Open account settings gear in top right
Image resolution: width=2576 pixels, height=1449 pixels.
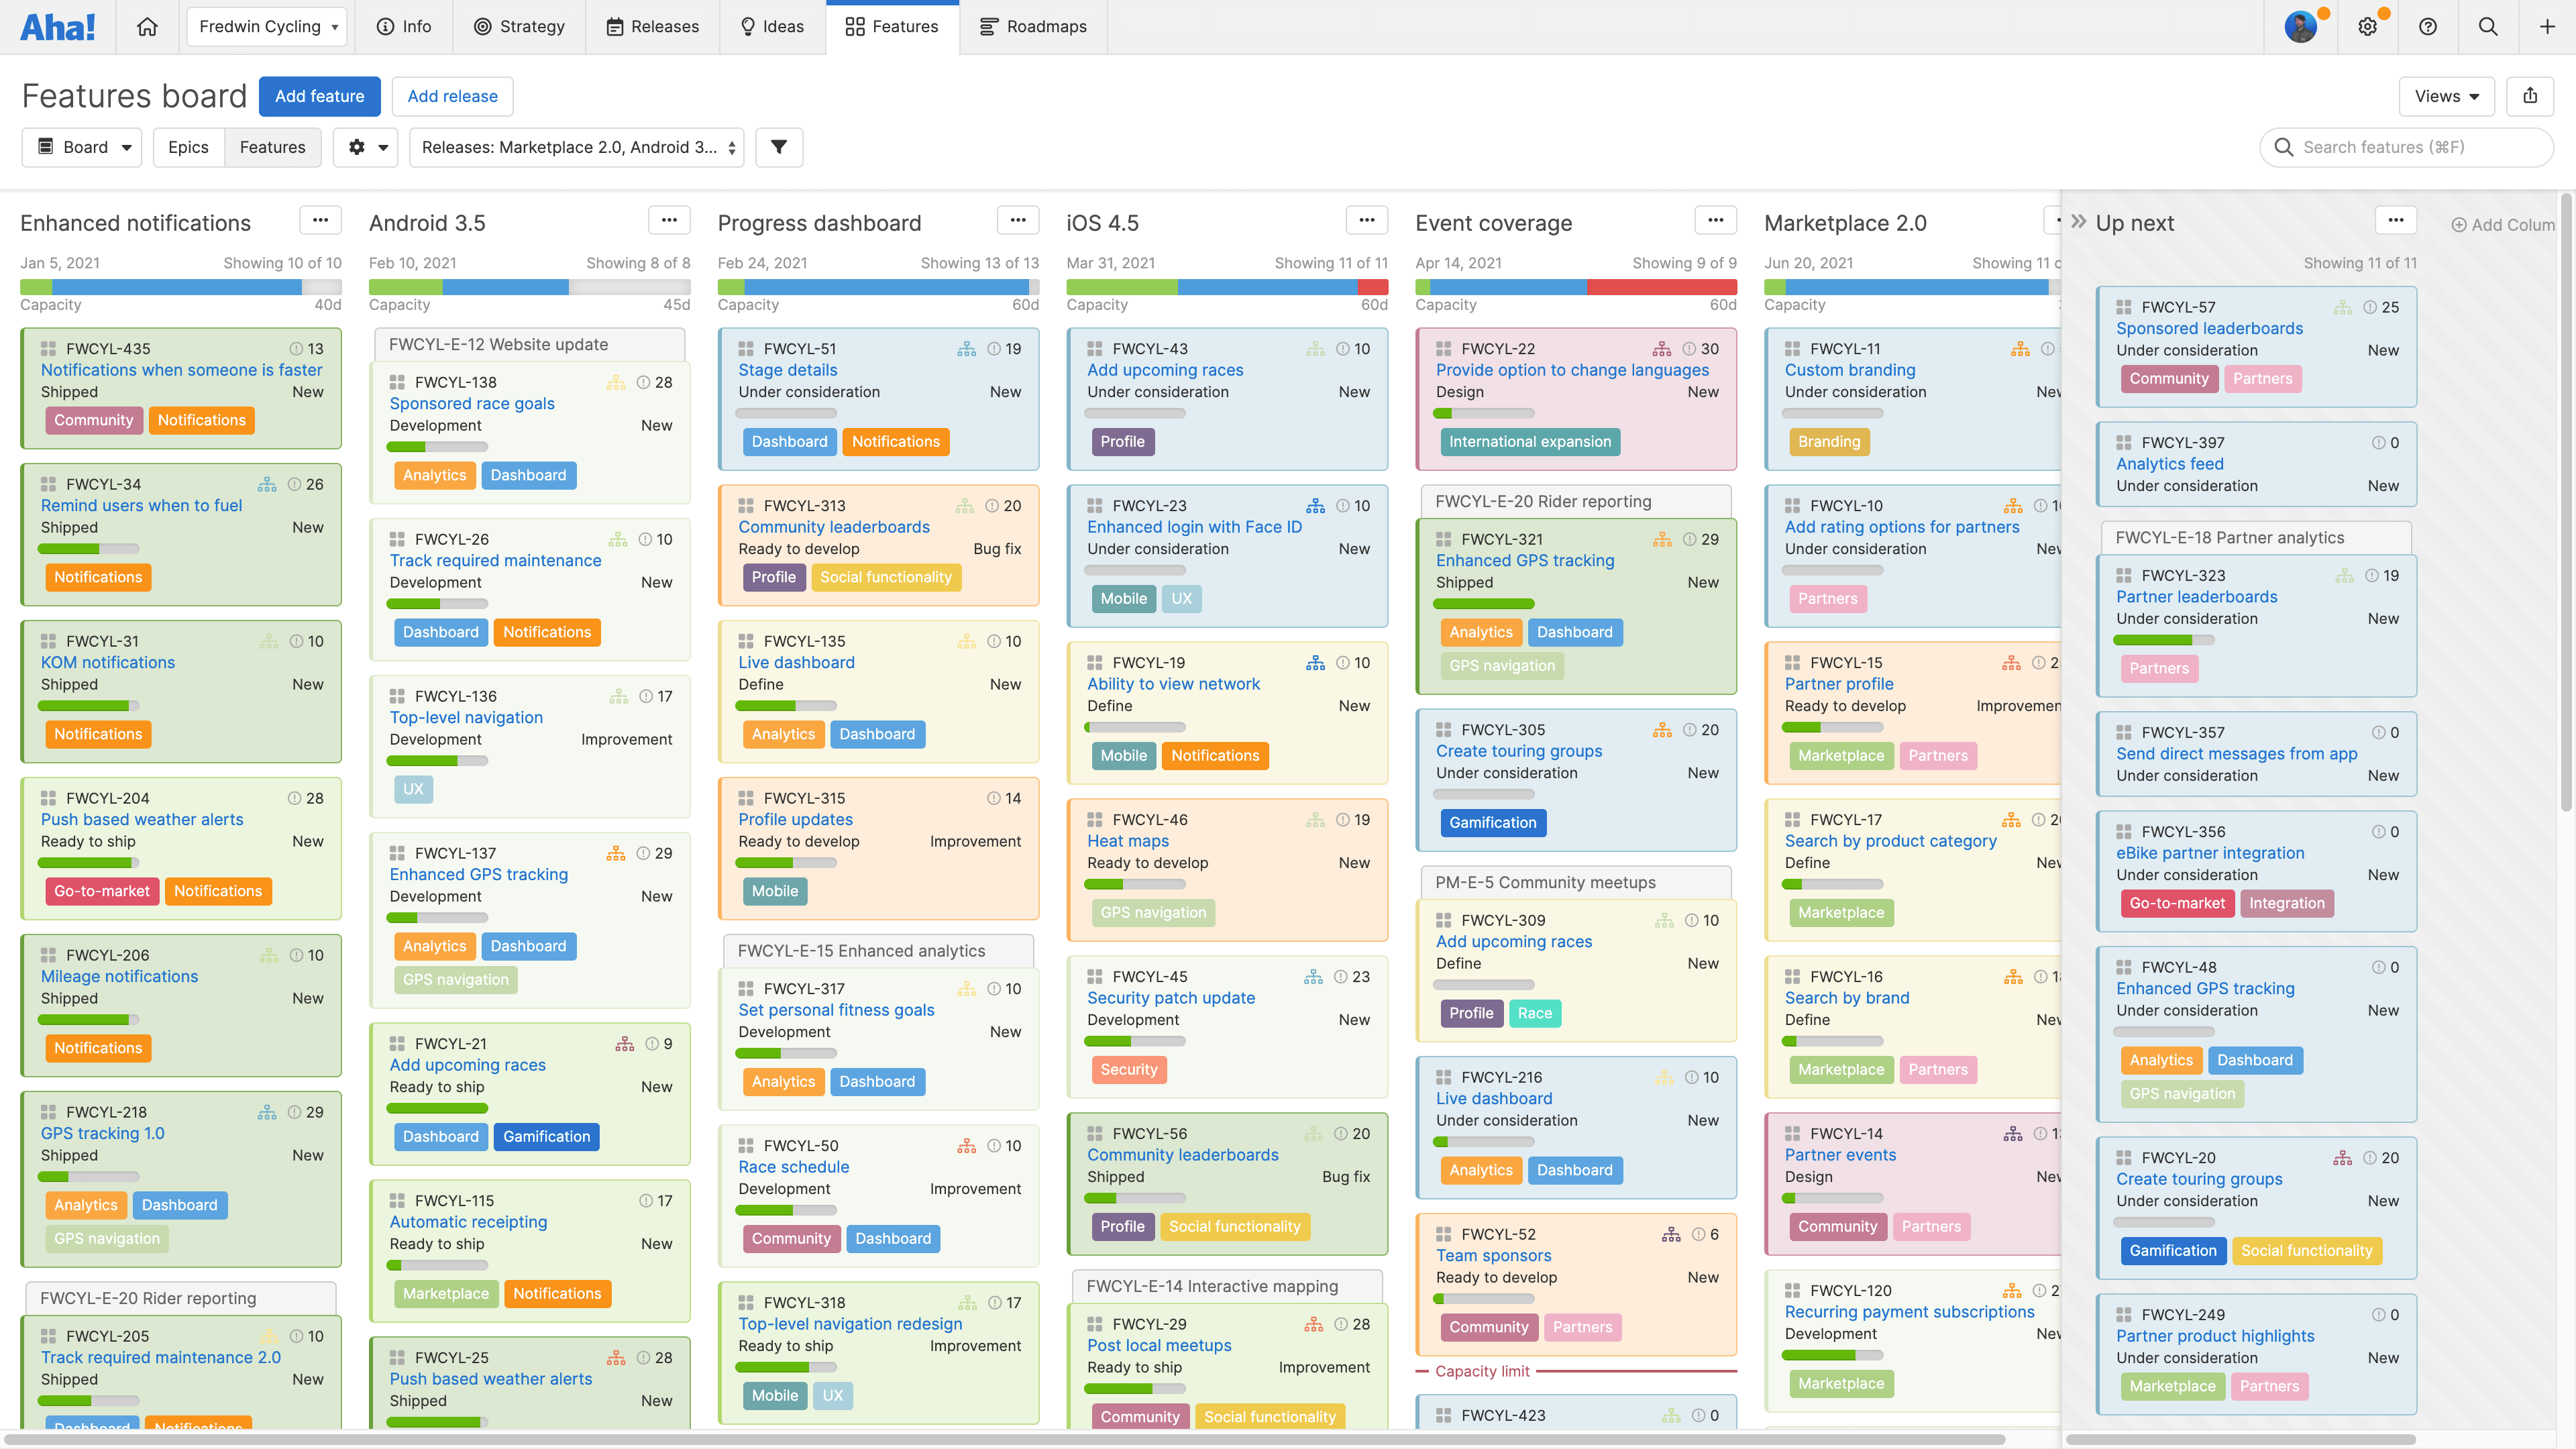(x=2368, y=26)
